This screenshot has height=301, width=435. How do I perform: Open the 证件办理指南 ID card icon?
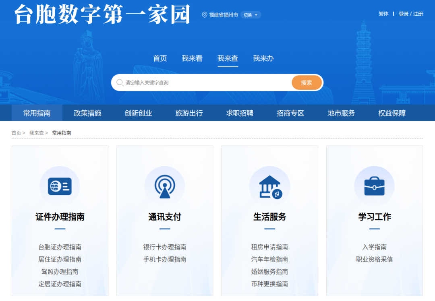click(x=60, y=186)
